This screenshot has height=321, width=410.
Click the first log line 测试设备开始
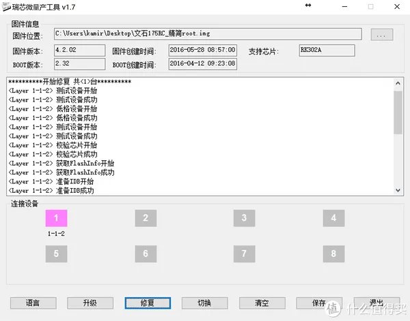click(x=53, y=91)
